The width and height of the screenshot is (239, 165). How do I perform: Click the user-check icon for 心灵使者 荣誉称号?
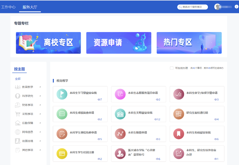pos(120,154)
